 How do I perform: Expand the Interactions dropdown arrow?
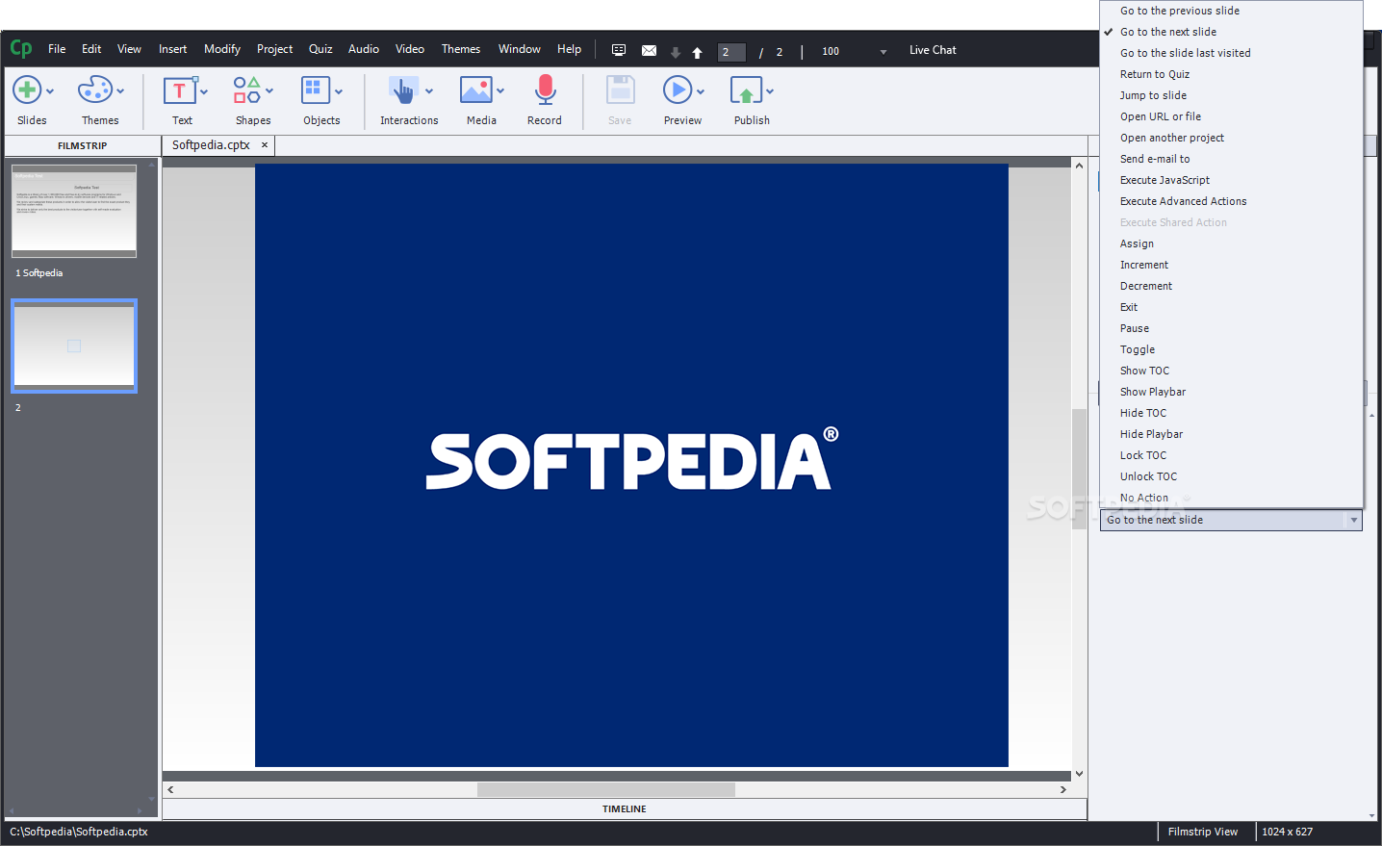[x=429, y=91]
